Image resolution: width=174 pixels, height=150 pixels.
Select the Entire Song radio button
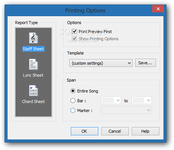tap(73, 91)
